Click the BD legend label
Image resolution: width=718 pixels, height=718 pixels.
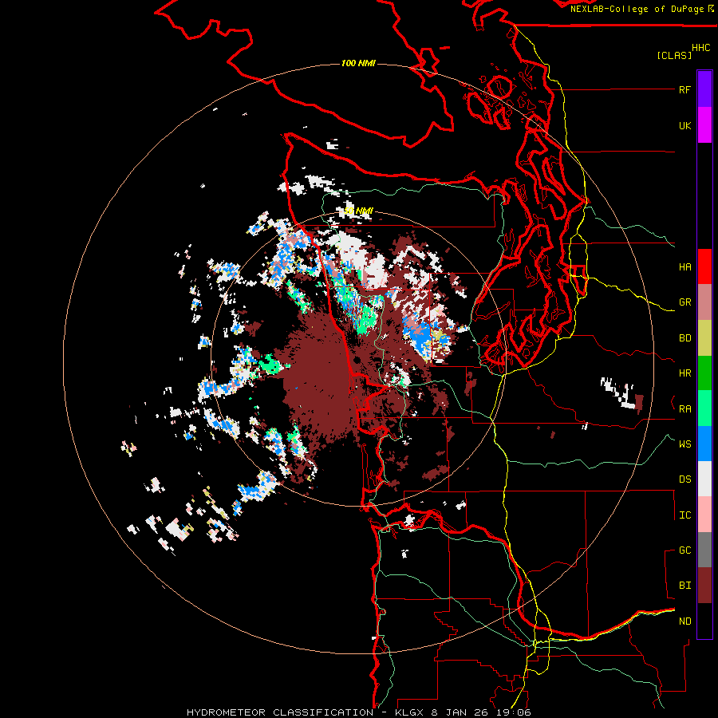[x=684, y=338]
